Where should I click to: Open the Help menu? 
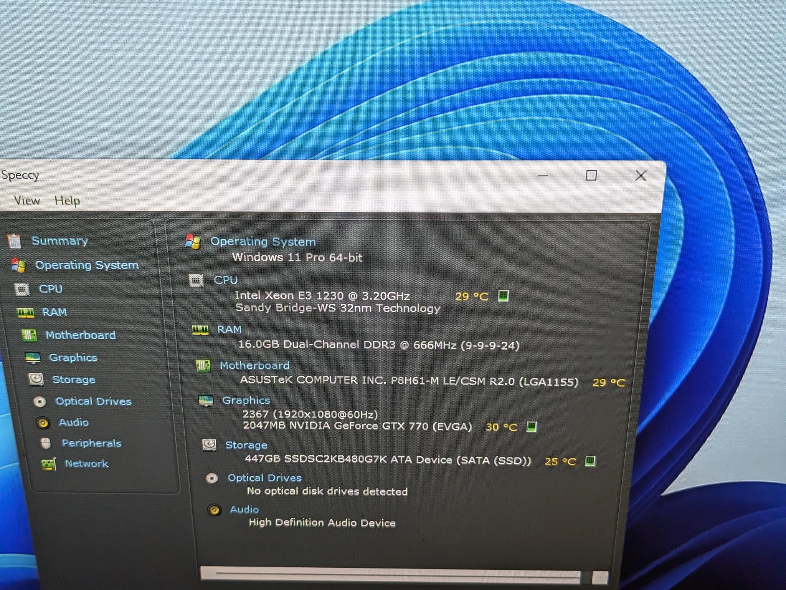tap(67, 201)
